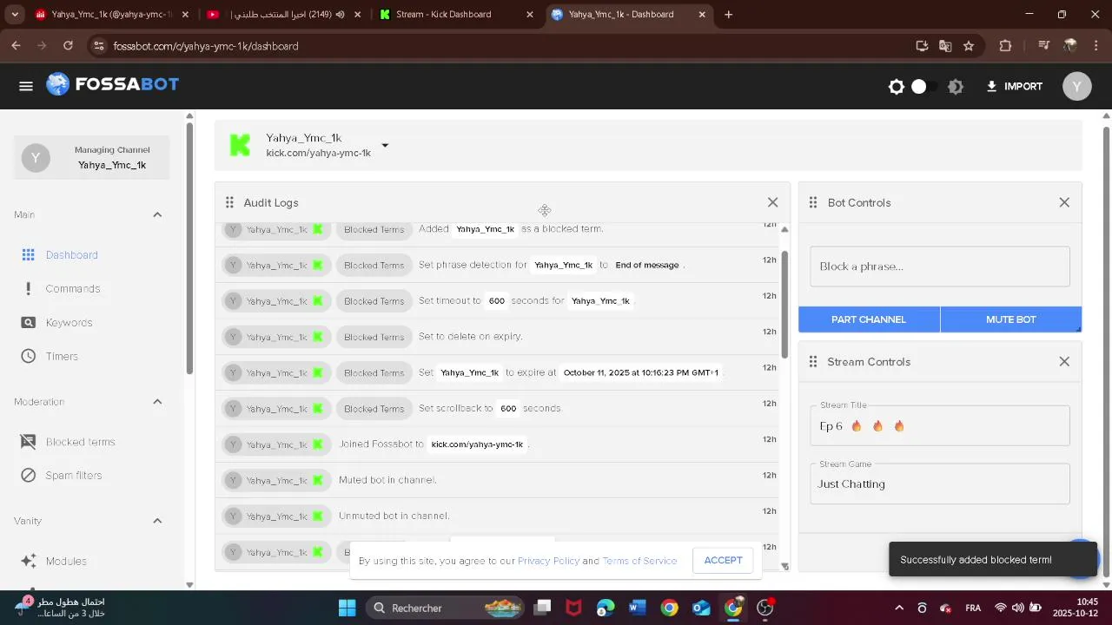Open the Privacy Policy link
This screenshot has width=1112, height=625.
(x=548, y=561)
